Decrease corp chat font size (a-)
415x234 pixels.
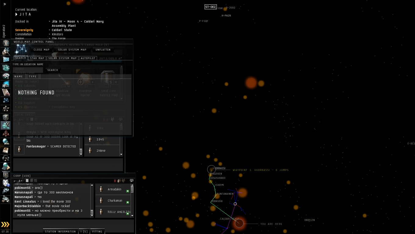(x=15, y=181)
